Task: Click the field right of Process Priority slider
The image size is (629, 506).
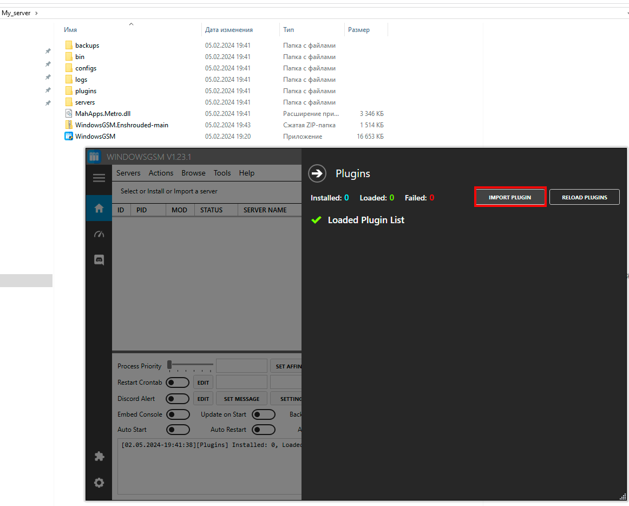Action: [241, 366]
